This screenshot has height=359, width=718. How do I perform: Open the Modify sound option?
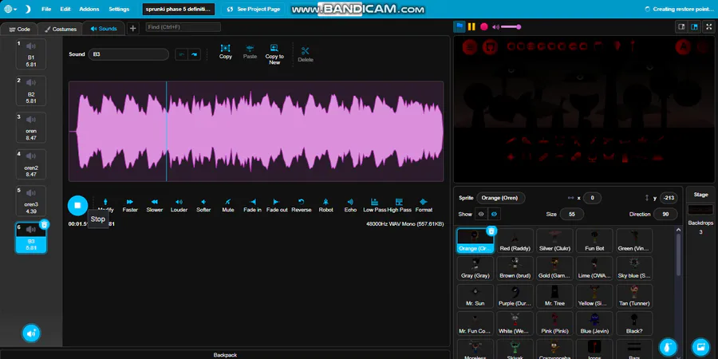click(x=105, y=205)
